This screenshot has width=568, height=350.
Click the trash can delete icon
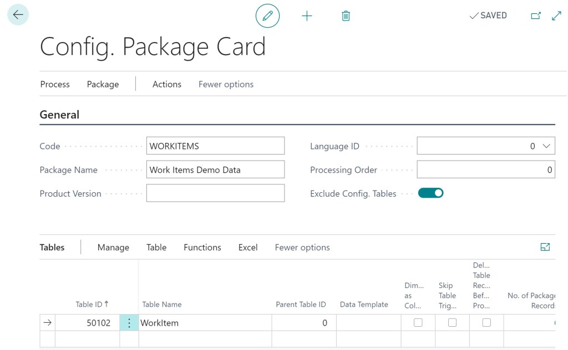346,16
